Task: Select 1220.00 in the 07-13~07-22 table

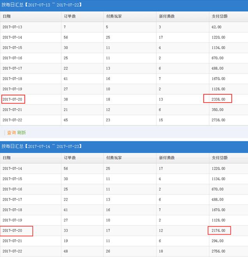Action: click(218, 37)
